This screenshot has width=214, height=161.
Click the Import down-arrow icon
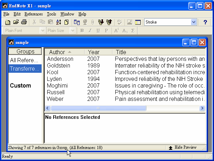coord(101,22)
